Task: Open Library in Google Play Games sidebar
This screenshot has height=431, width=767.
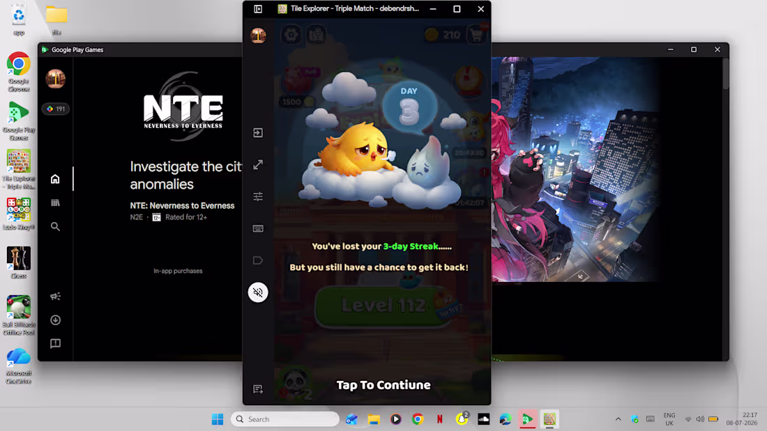Action: pos(55,203)
